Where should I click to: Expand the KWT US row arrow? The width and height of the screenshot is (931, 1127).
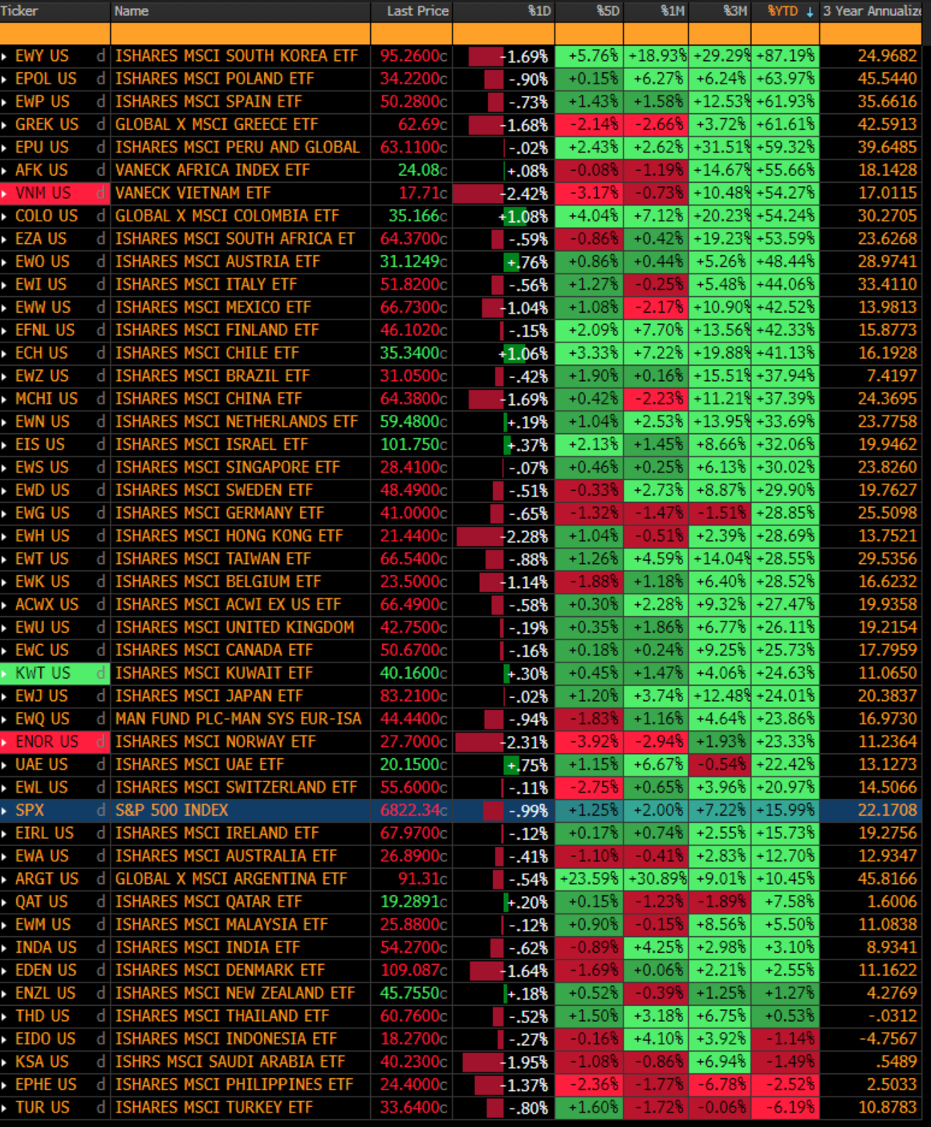[x=4, y=673]
